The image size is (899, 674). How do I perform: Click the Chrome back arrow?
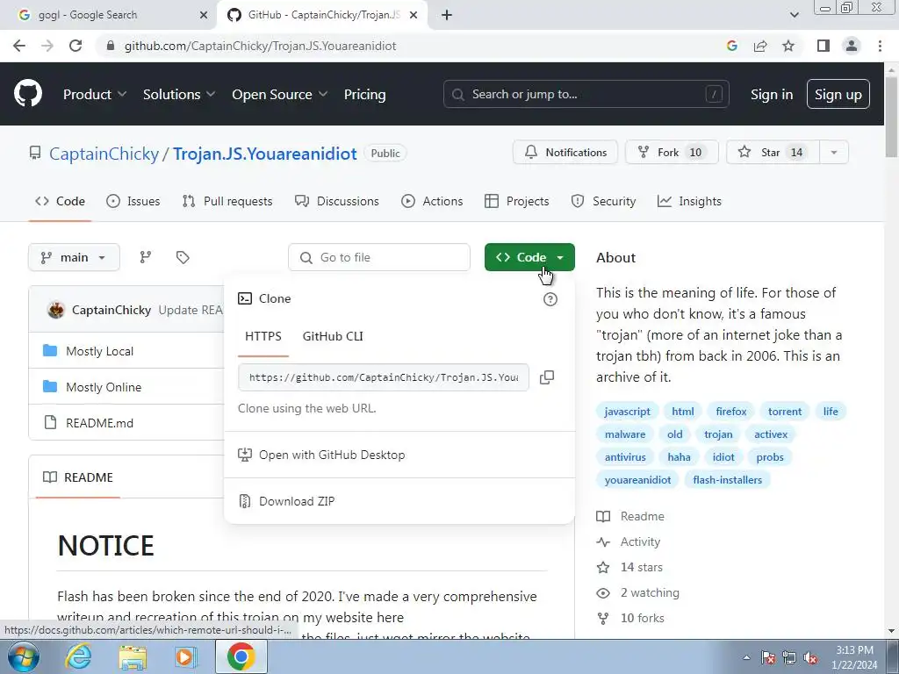coord(19,46)
